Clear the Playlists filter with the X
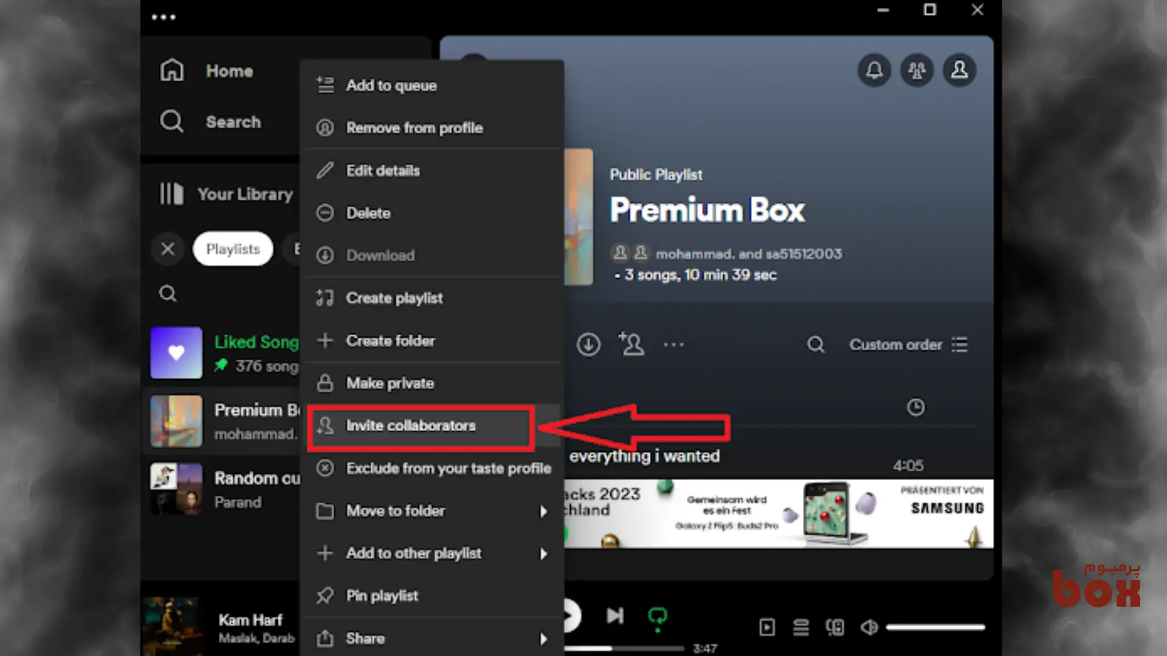Screen dimensions: 1167x656 coord(168,248)
